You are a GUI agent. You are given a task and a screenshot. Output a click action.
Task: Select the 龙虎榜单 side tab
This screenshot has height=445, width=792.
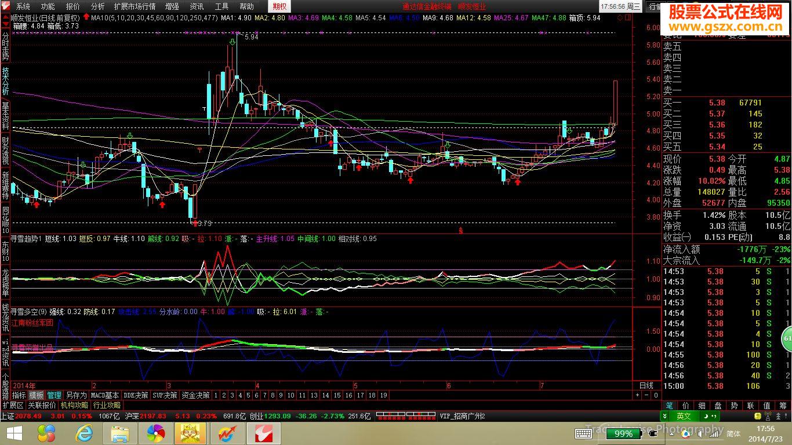coord(5,283)
